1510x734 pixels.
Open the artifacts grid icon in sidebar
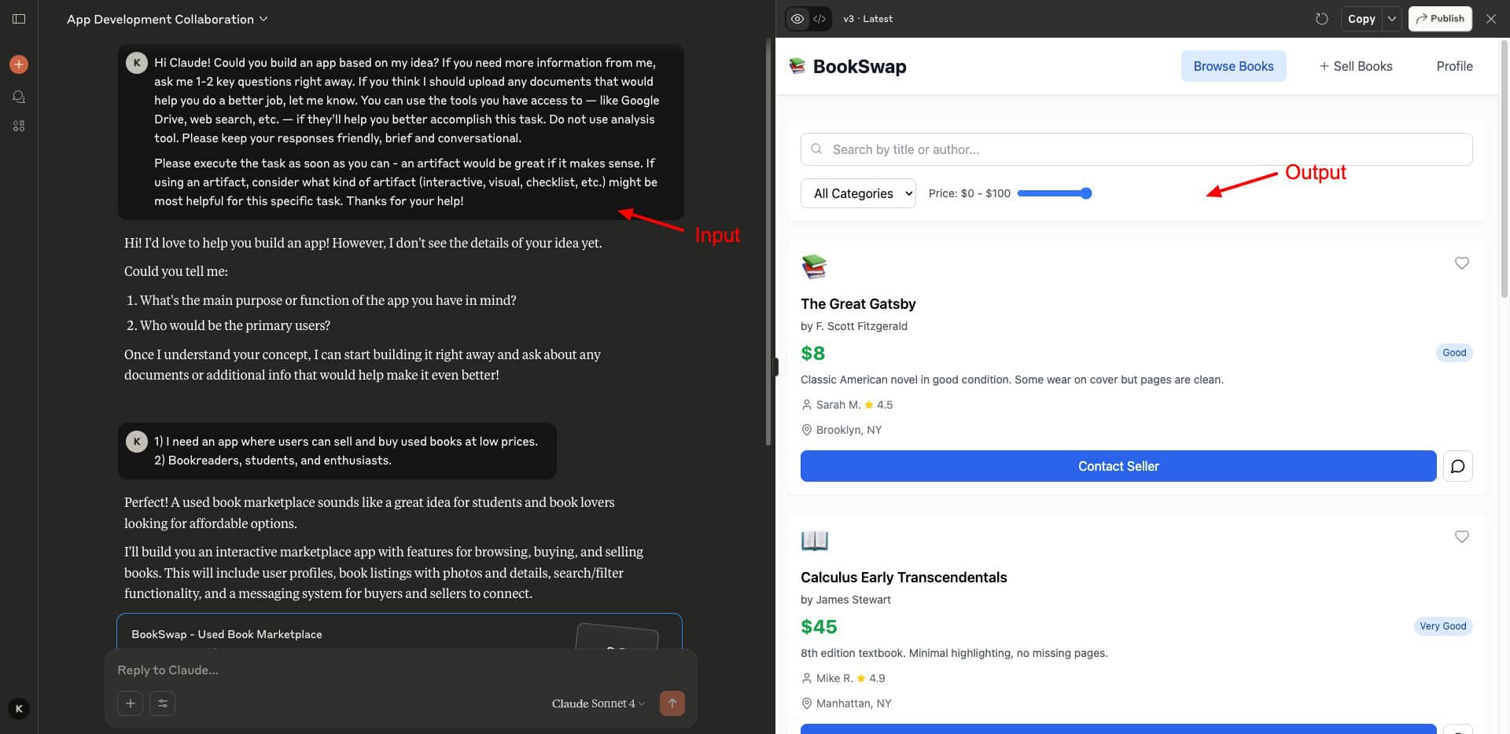click(19, 126)
